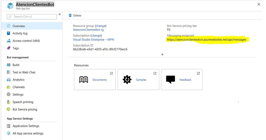Image resolution: width=266 pixels, height=140 pixels.
Task: Open Feedback external link icon
Action: (x=198, y=73)
